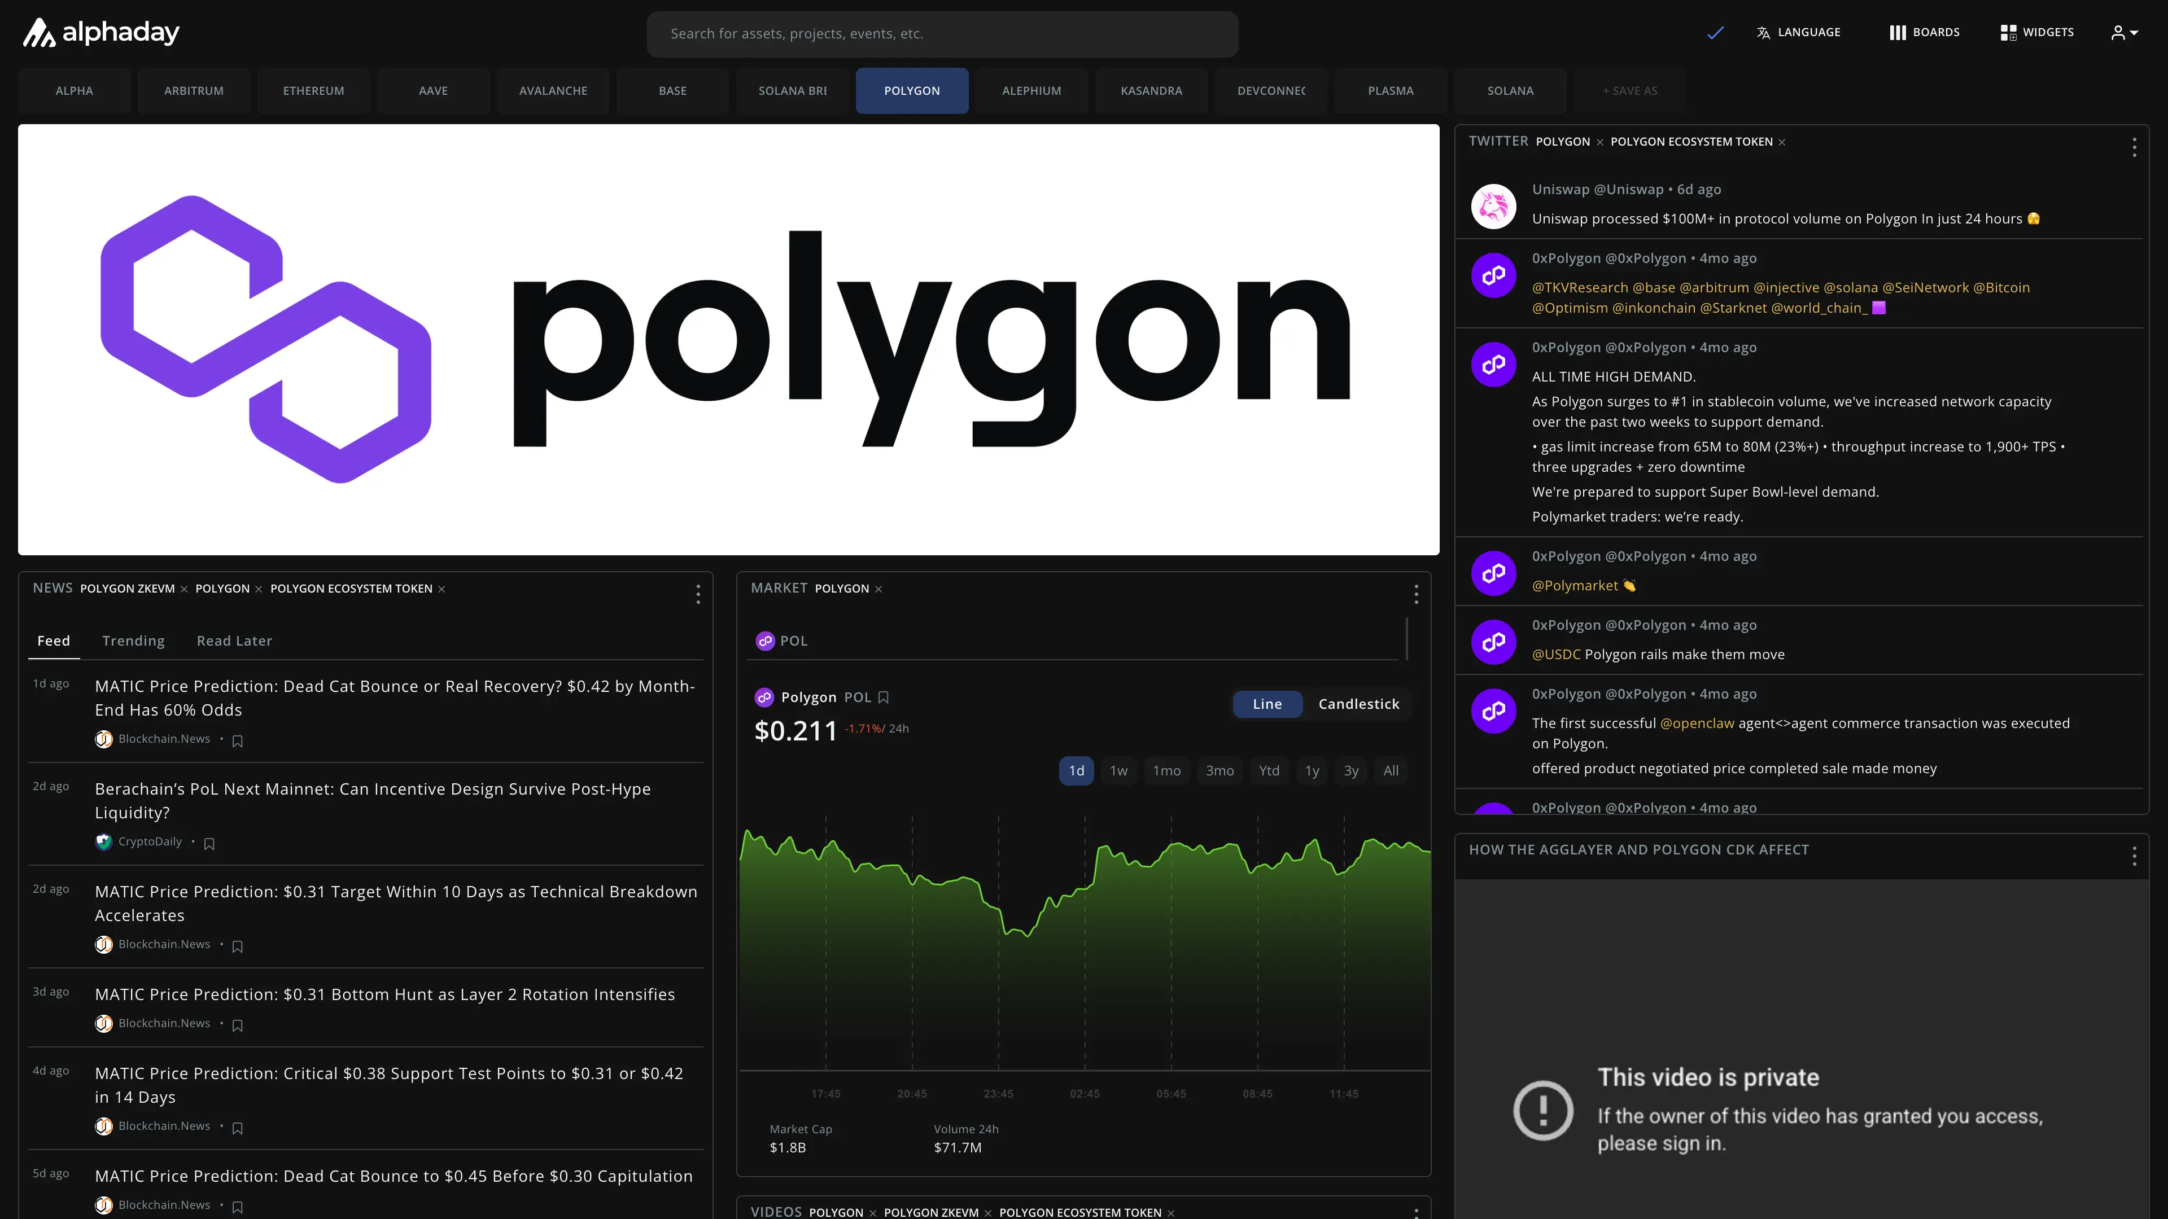Image resolution: width=2168 pixels, height=1219 pixels.
Task: Set chart range to 1d
Action: coord(1077,770)
